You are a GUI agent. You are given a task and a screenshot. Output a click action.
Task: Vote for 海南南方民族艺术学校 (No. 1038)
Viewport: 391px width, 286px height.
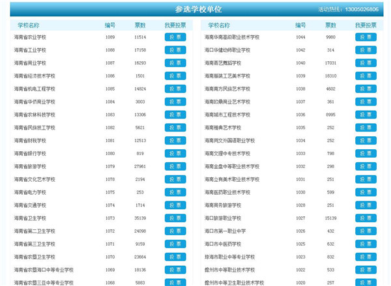[x=366, y=89]
